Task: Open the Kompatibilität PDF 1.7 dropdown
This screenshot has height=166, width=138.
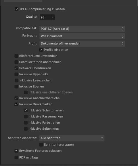Action: tap(82, 29)
